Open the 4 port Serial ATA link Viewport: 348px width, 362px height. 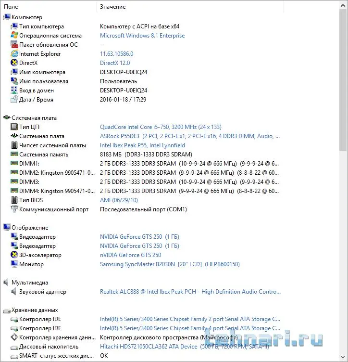click(x=190, y=328)
